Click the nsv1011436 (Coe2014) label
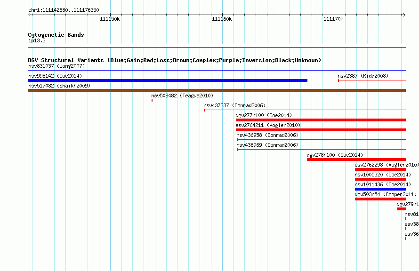 [383, 184]
